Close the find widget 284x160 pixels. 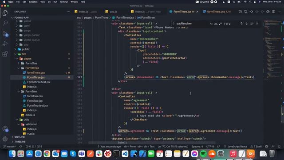pyautogui.click(x=257, y=24)
